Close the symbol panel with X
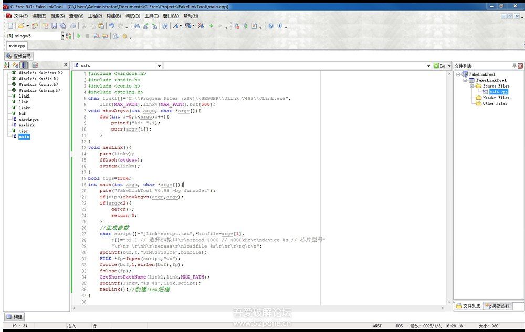Image resolution: width=525 pixels, height=332 pixels. point(66,66)
